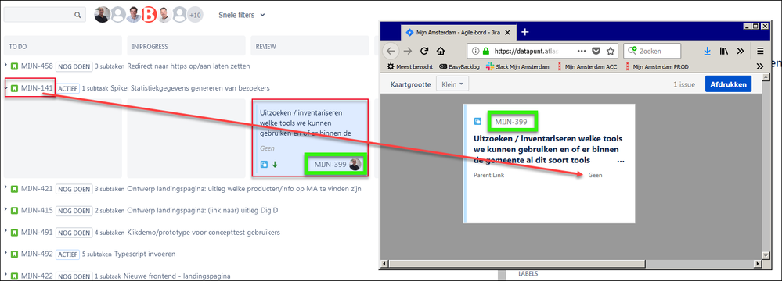
Task: Go back in the Firefox window
Action: tap(391, 51)
